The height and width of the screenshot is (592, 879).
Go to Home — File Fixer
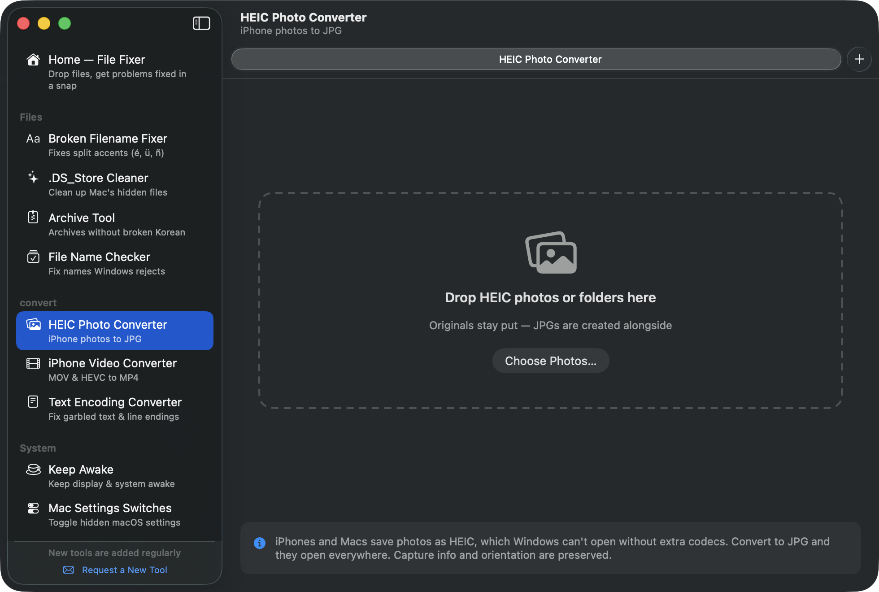(115, 72)
